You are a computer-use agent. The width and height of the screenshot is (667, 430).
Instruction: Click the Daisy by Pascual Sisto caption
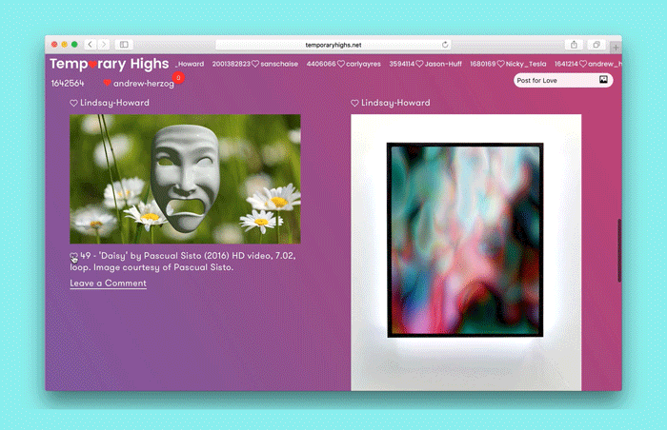point(183,262)
